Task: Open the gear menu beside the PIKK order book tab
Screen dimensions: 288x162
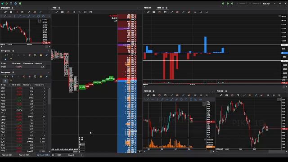Action: (59, 8)
